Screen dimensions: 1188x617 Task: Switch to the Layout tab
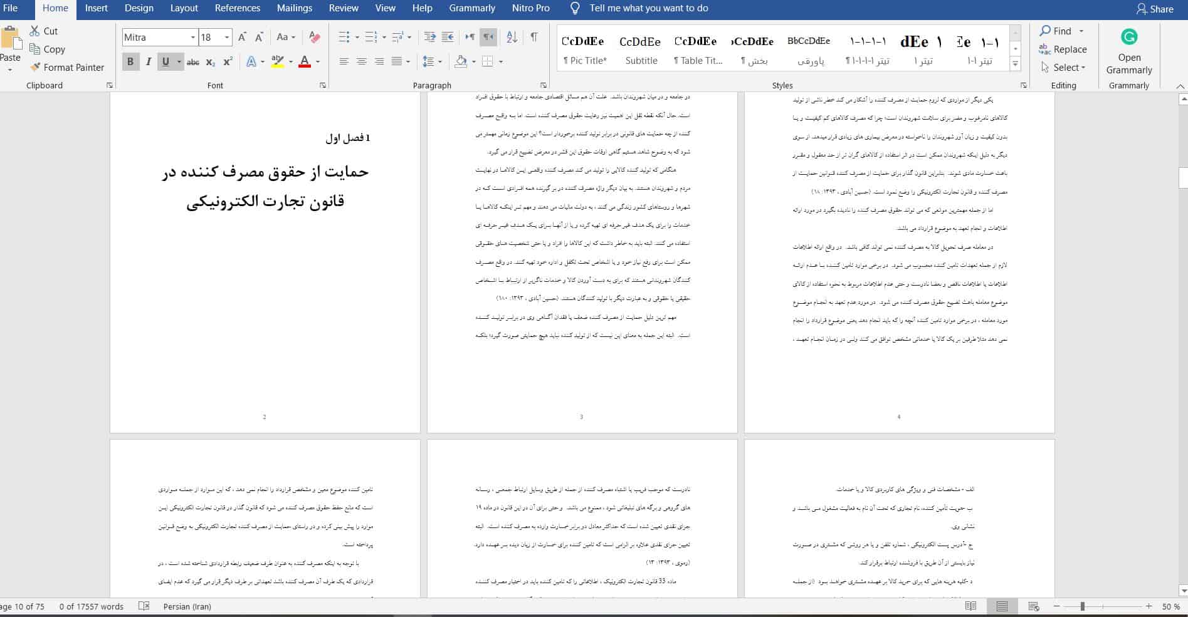(184, 8)
